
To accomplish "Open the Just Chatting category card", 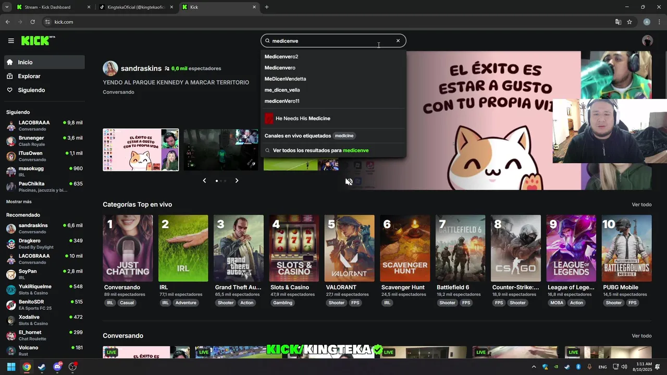I will coord(128,248).
